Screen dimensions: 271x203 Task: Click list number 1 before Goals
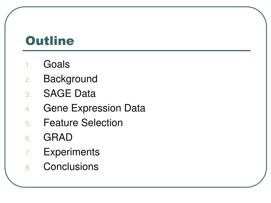coord(28,66)
